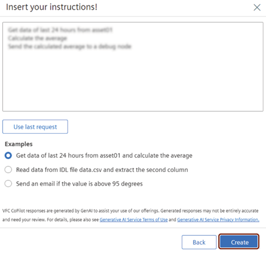
Task: Click the blurred 'Calculate the average' placeholder line
Action: point(37,38)
